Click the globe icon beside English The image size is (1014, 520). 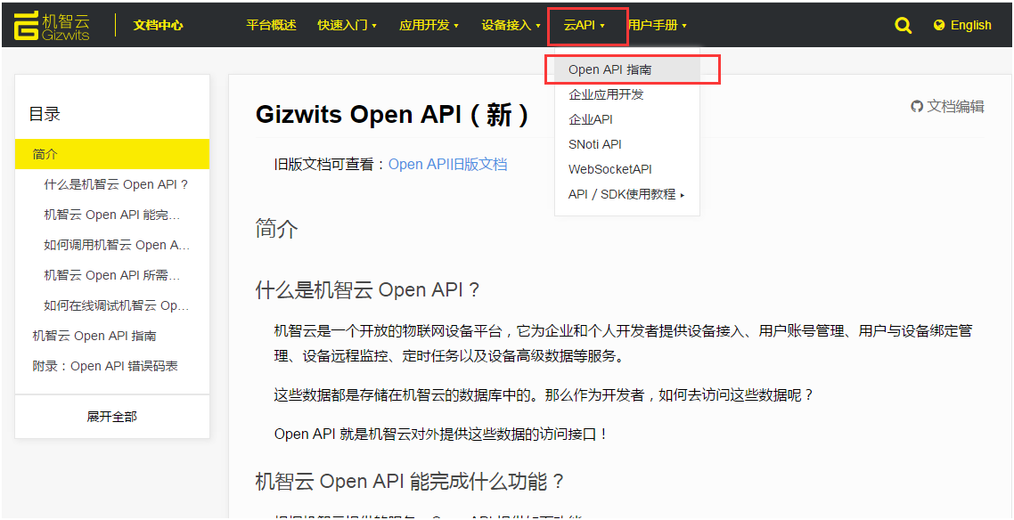[x=937, y=25]
